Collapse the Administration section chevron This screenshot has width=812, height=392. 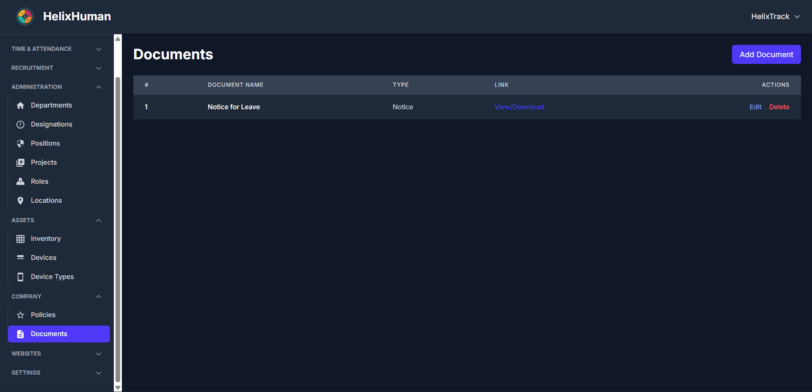pos(99,87)
